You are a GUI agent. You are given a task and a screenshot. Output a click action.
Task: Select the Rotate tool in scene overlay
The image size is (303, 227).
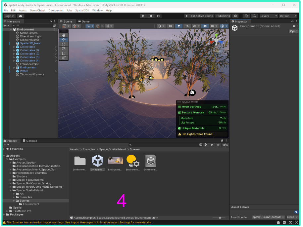click(x=64, y=44)
